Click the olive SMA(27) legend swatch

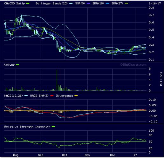pos(126,3)
